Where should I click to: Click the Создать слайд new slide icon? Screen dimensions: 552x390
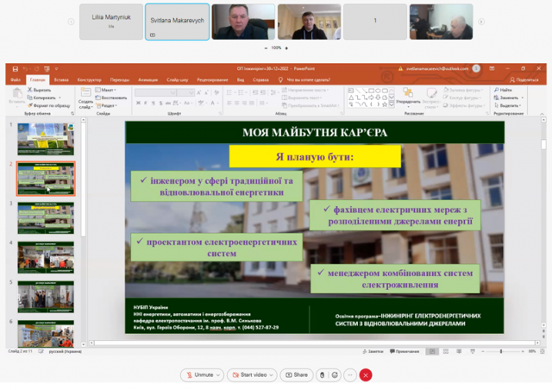tap(85, 92)
